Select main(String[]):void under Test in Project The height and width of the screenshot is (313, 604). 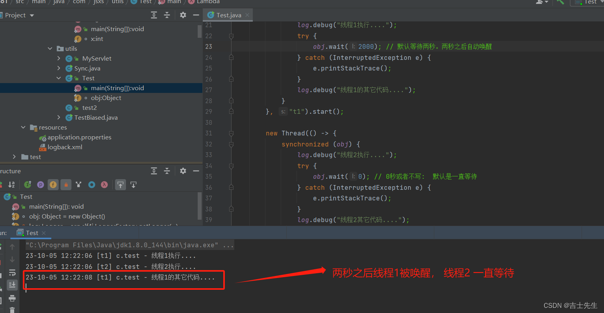point(117,88)
